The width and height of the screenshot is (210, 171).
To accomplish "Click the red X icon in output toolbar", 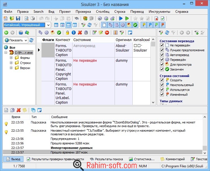I will tap(19, 110).
